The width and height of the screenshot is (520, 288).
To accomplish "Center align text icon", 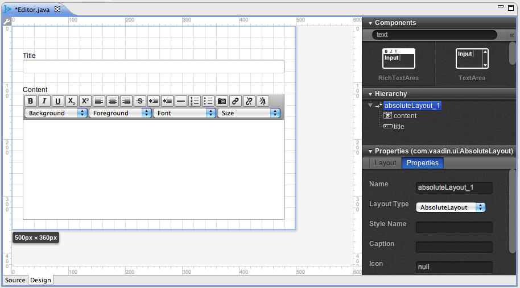I will pyautogui.click(x=113, y=101).
